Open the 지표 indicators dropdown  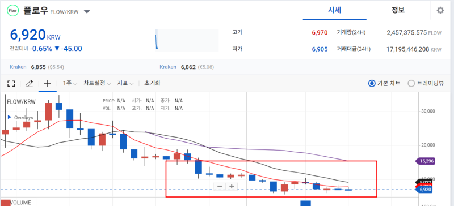pos(125,83)
